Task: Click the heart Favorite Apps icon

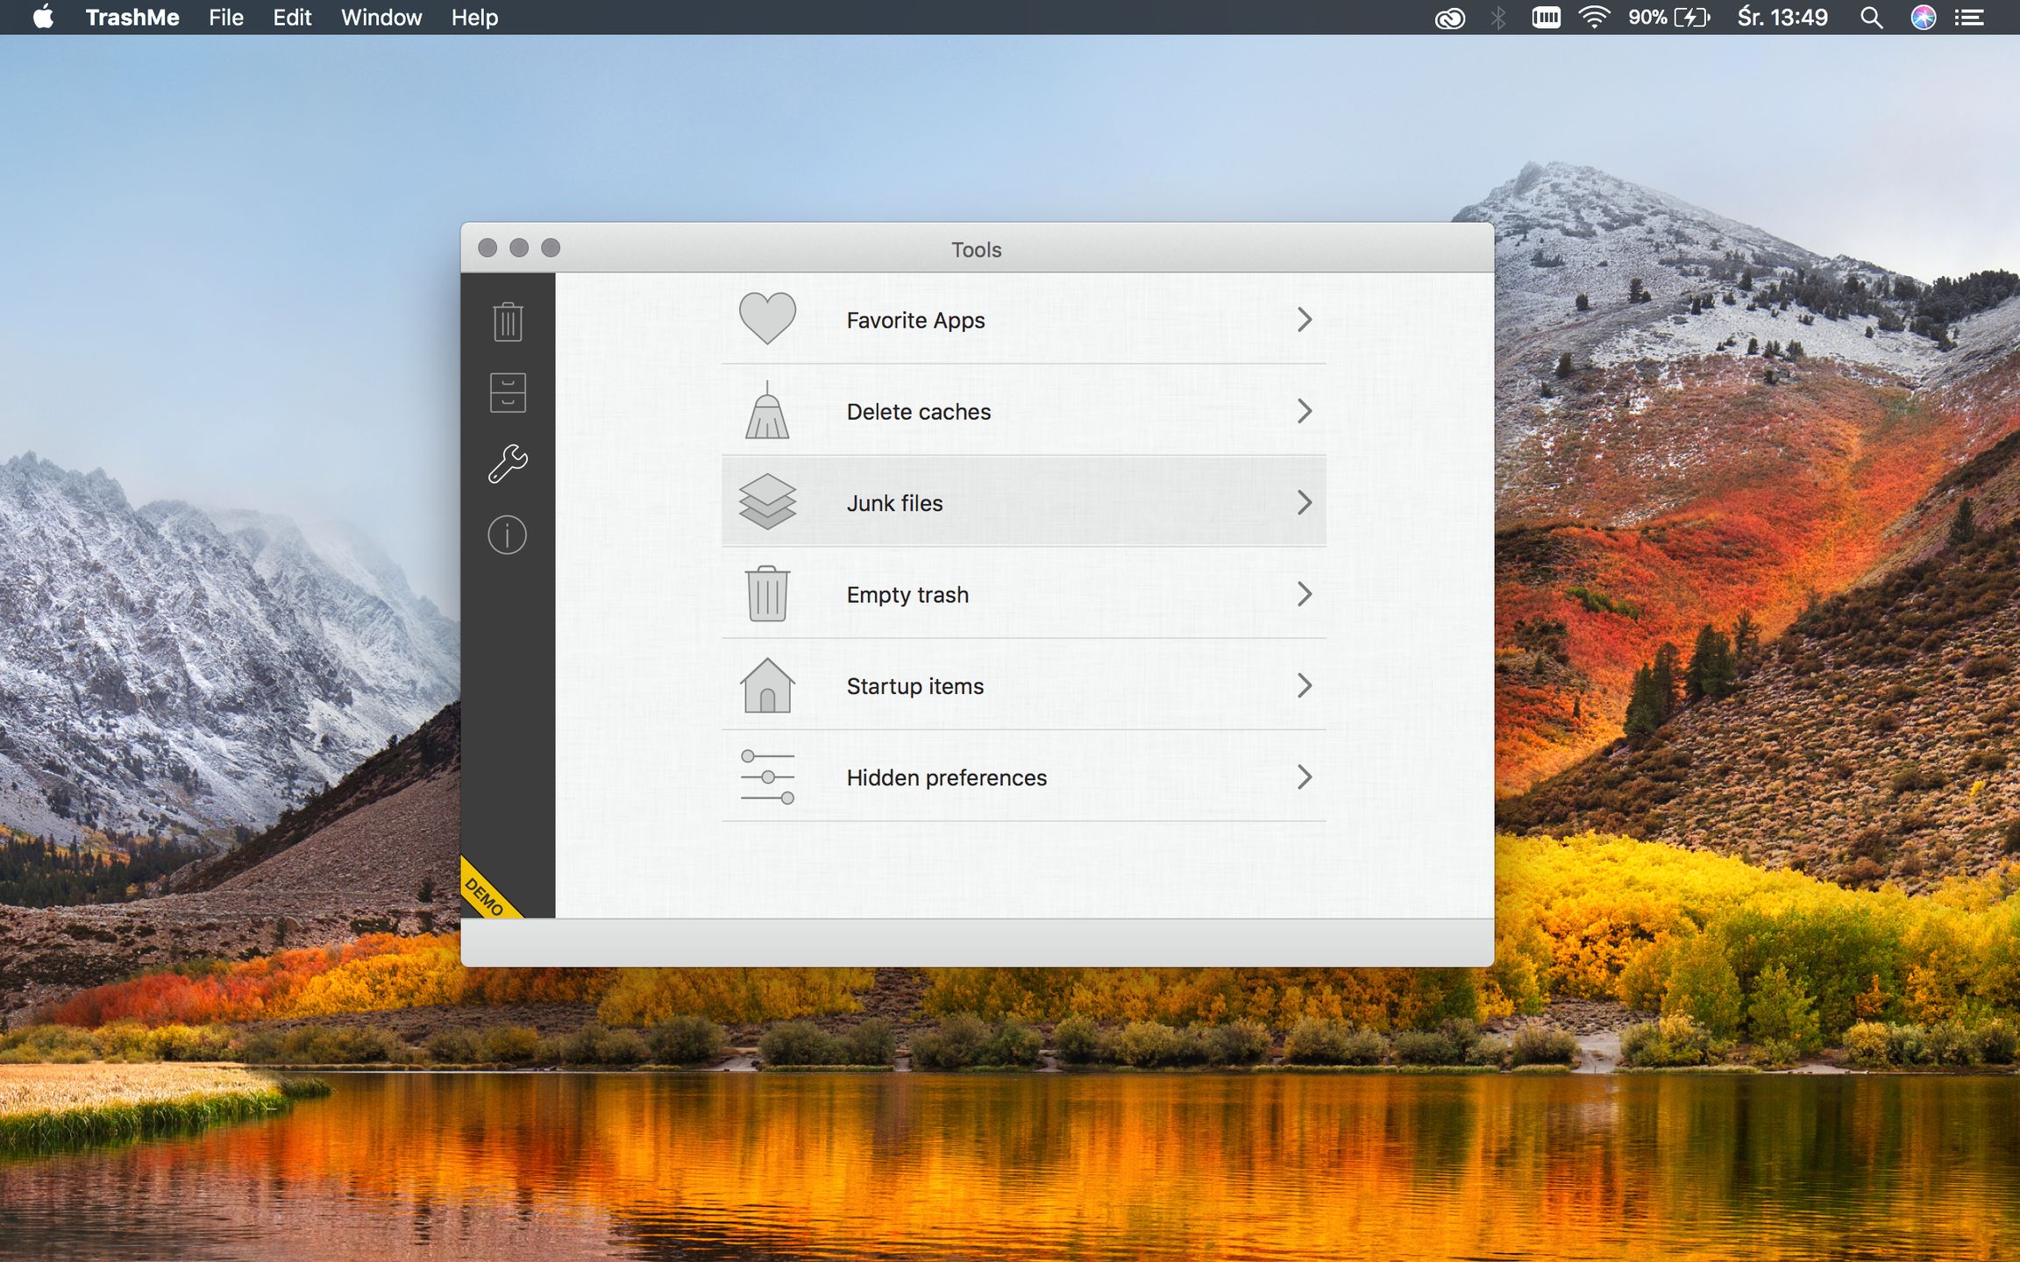Action: point(767,318)
